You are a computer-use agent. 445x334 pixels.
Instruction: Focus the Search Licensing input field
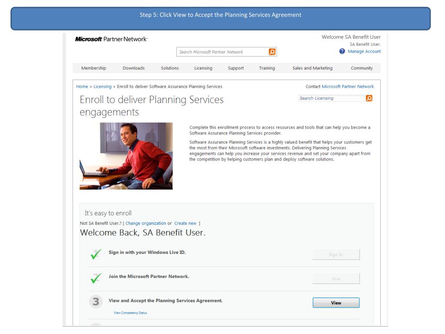pos(332,98)
